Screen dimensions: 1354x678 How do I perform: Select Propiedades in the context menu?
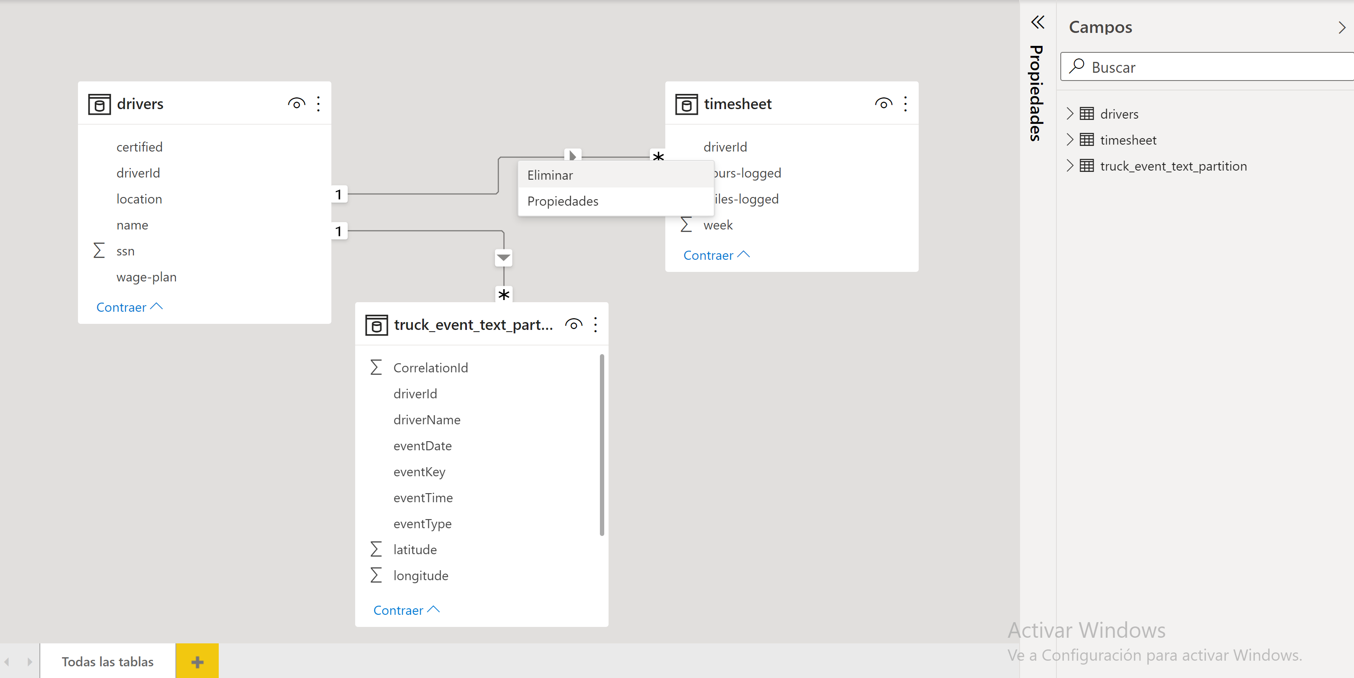point(616,201)
